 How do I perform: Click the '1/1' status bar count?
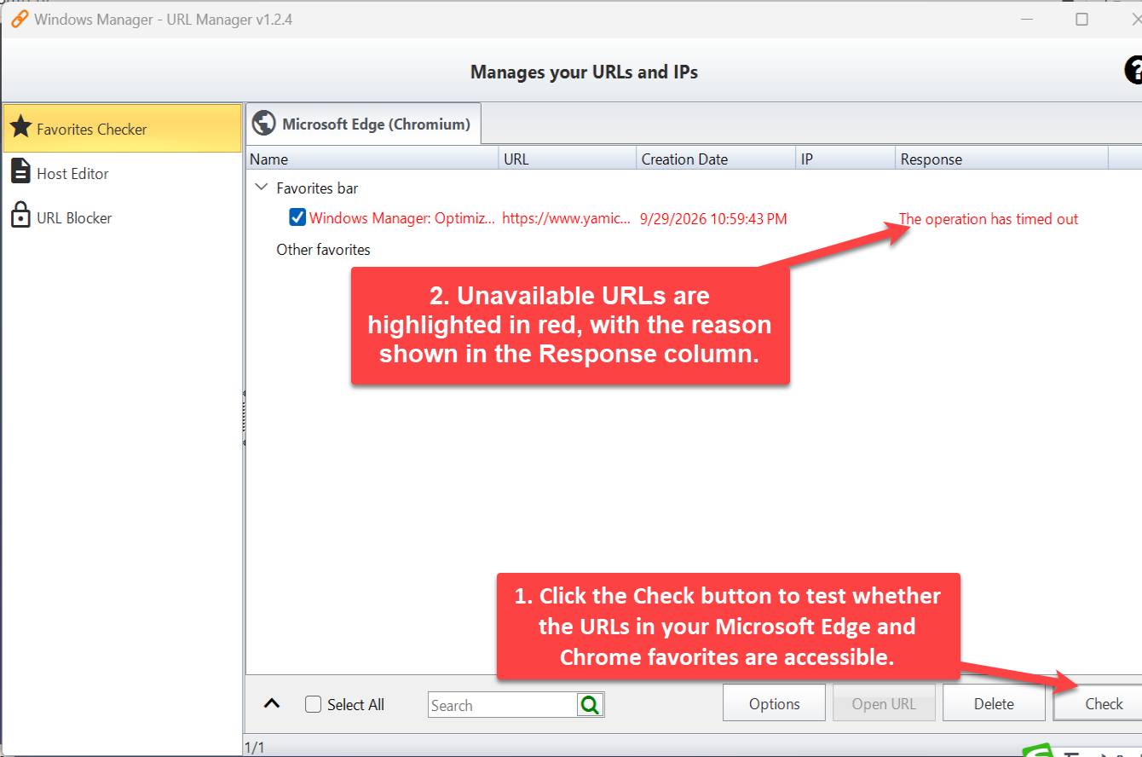click(255, 748)
